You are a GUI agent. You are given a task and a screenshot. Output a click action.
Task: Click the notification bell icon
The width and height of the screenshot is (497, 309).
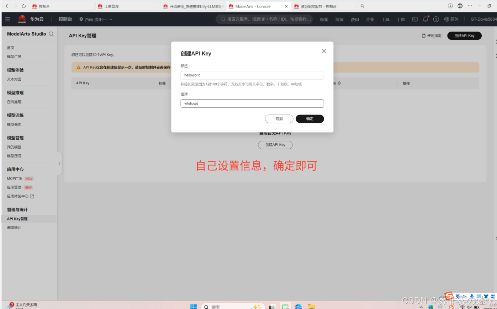[425, 19]
